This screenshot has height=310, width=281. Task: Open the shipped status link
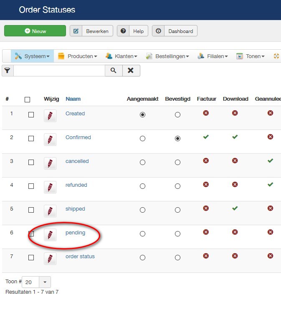point(75,209)
